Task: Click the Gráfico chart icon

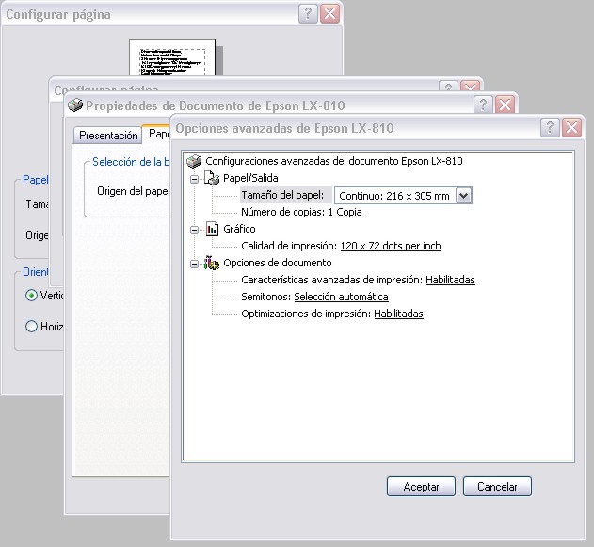Action: coord(212,229)
